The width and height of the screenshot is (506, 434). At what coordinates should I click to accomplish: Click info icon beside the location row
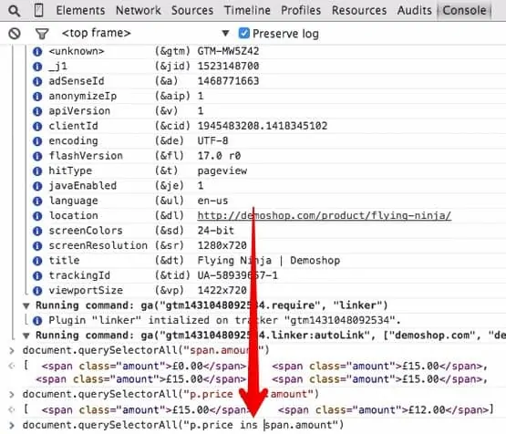click(x=37, y=216)
